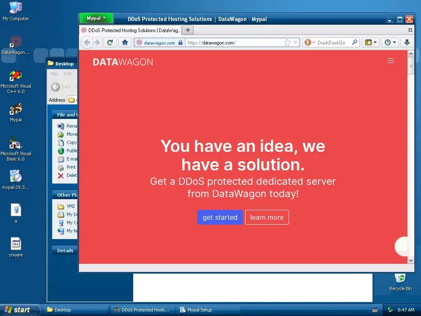421x316 pixels.
Task: Open the DuckDuckGo search engine selector
Action: tap(310, 42)
